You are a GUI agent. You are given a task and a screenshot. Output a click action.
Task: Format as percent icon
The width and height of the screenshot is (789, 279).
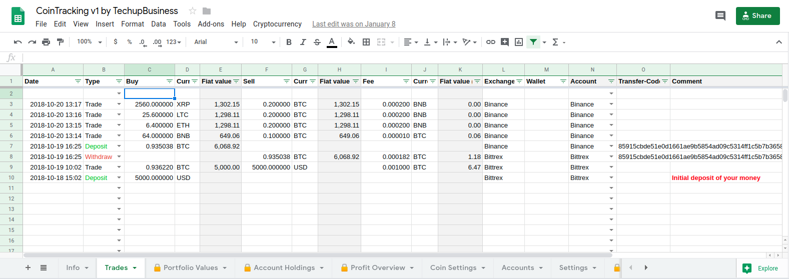[x=130, y=42]
